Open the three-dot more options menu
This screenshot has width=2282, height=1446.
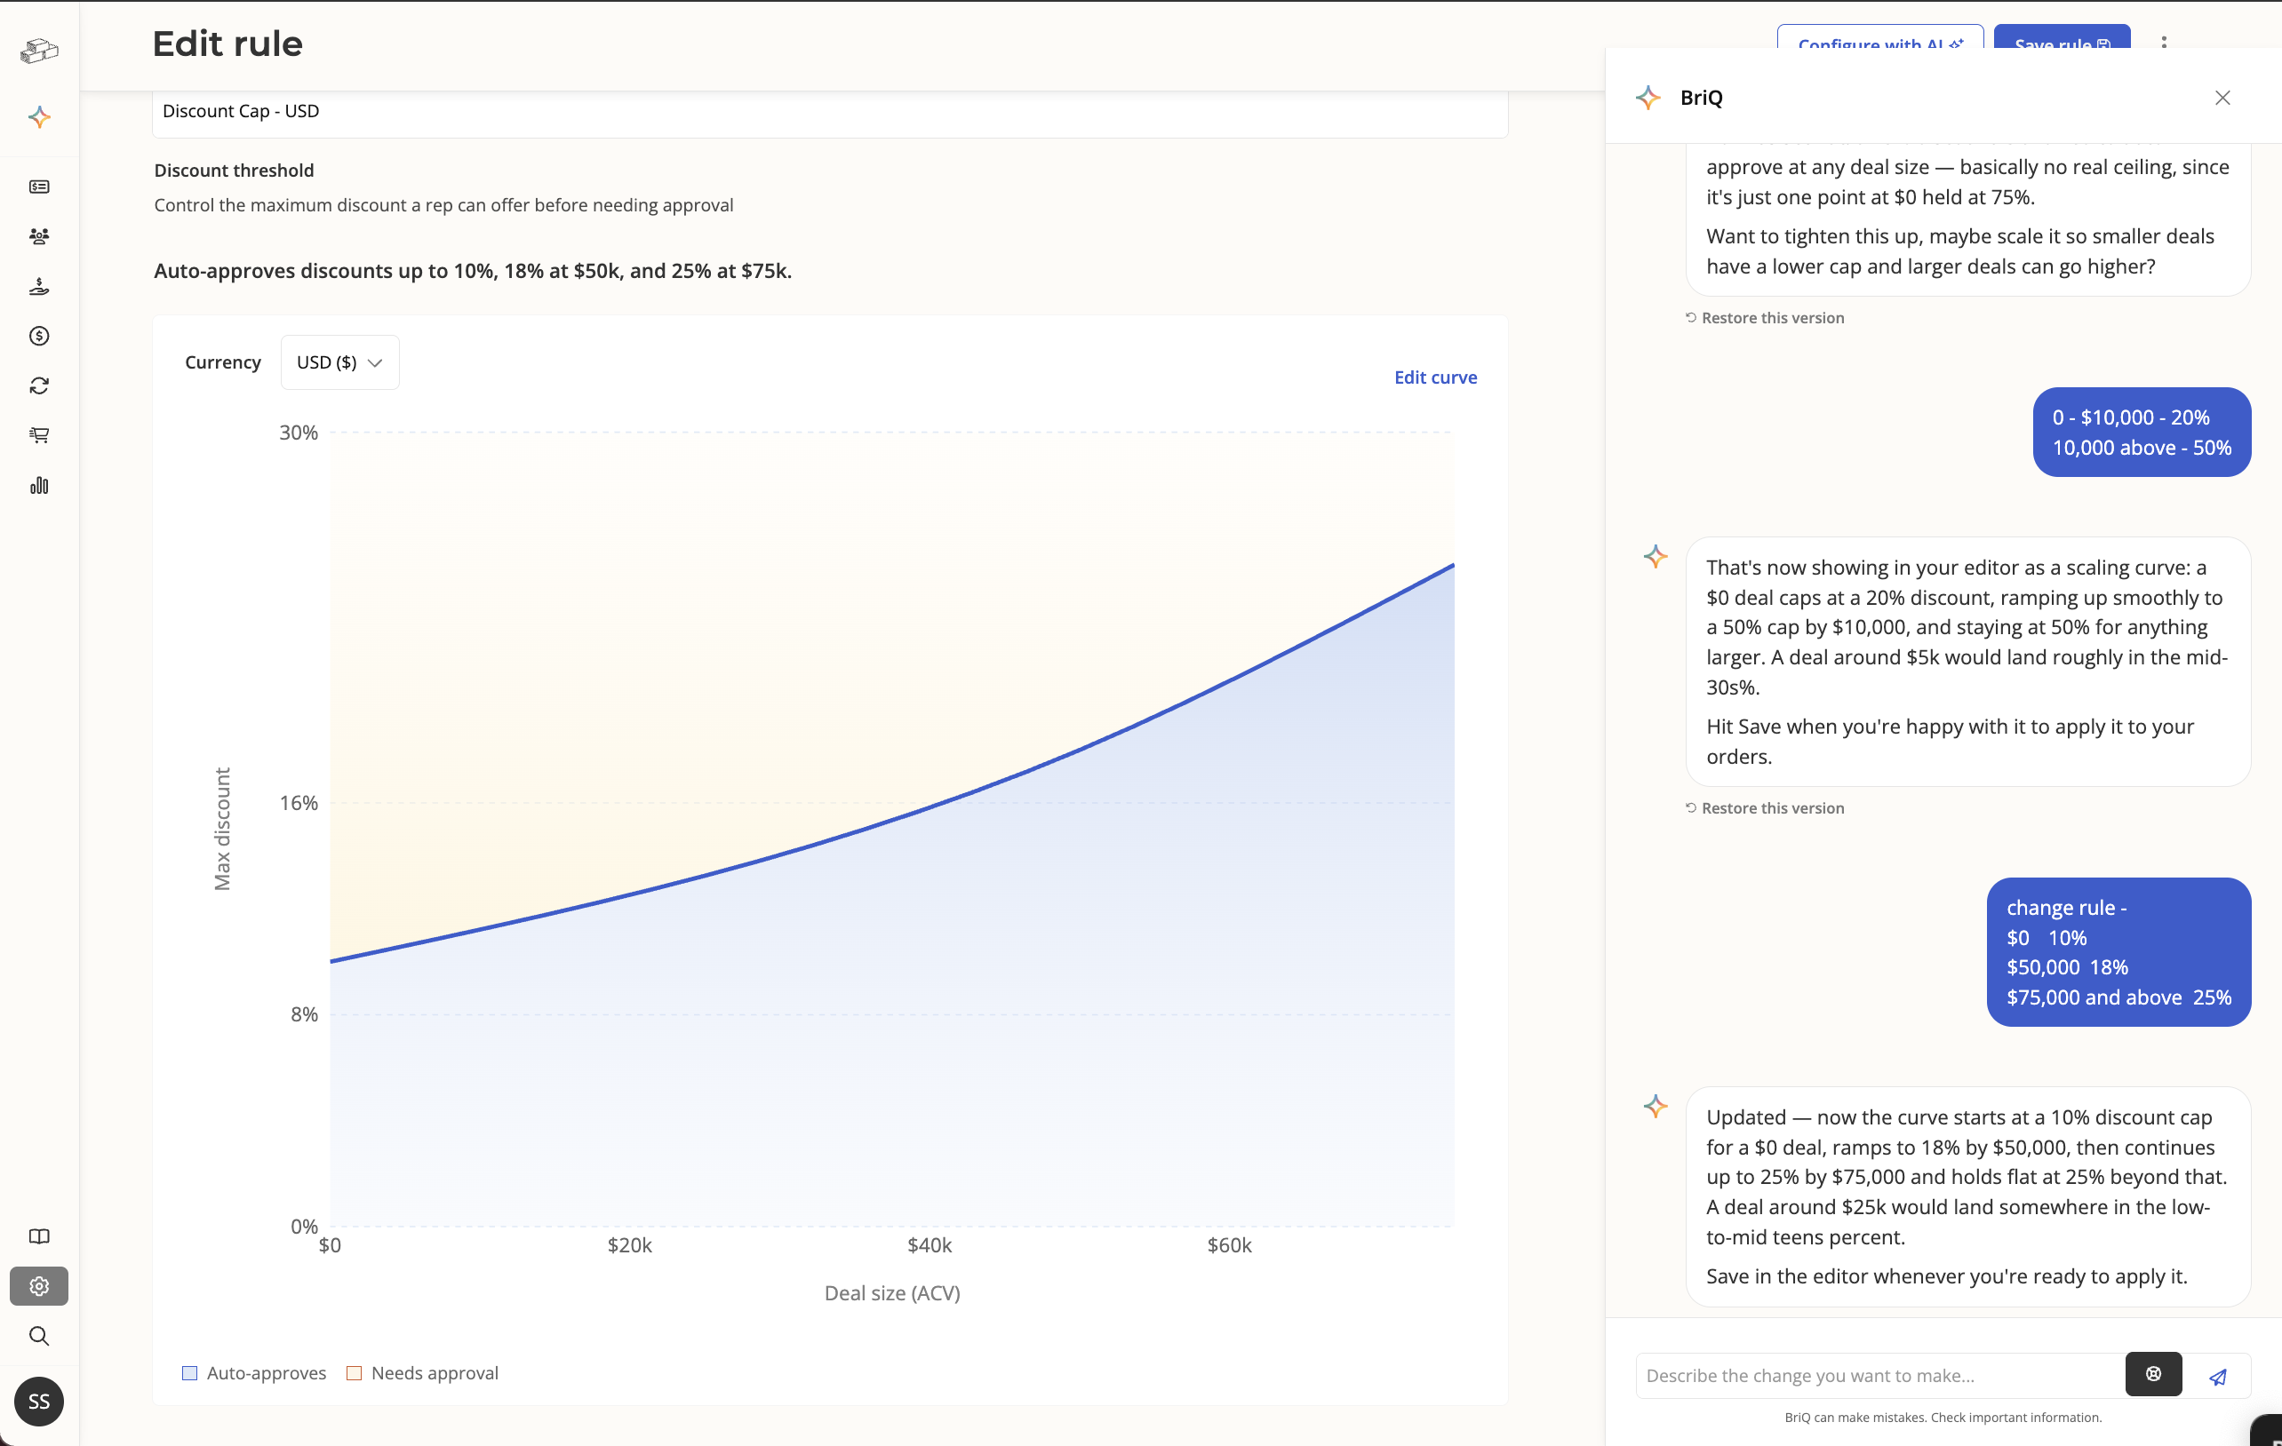2164,44
